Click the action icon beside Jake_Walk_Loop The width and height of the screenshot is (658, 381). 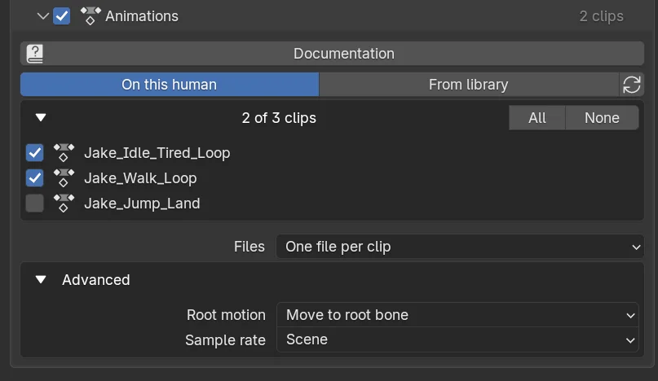pyautogui.click(x=64, y=177)
